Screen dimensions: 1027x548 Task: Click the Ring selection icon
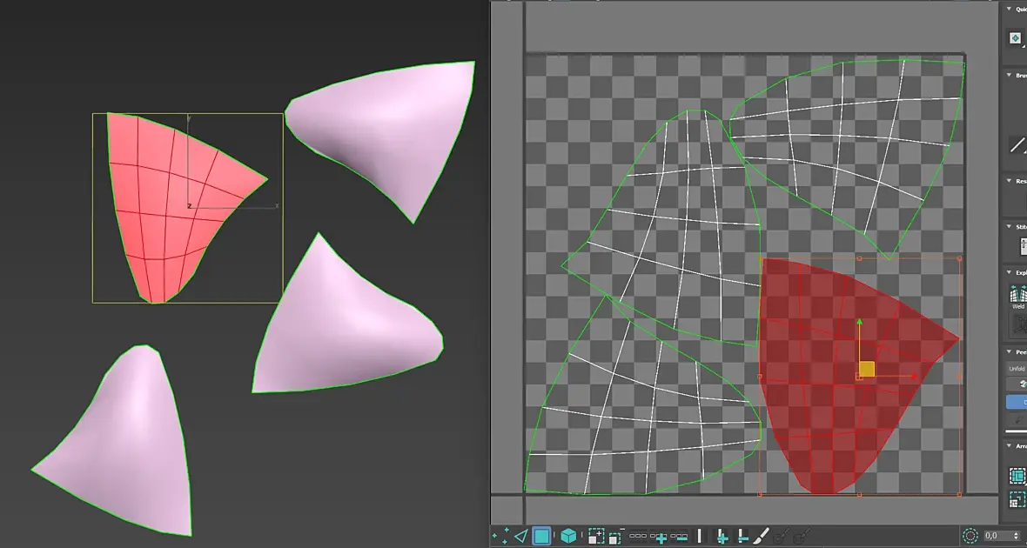(700, 536)
